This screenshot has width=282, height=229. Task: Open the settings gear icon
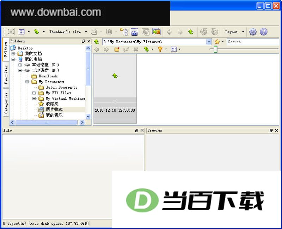click(x=253, y=32)
